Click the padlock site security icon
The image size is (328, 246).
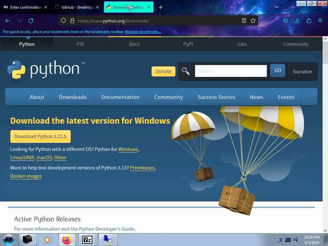coord(72,21)
